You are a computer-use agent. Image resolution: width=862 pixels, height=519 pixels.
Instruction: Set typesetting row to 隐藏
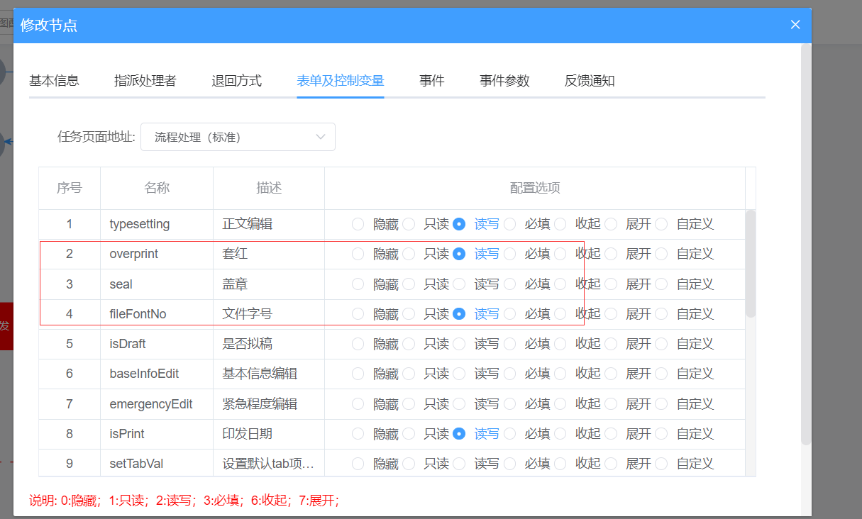tap(358, 224)
